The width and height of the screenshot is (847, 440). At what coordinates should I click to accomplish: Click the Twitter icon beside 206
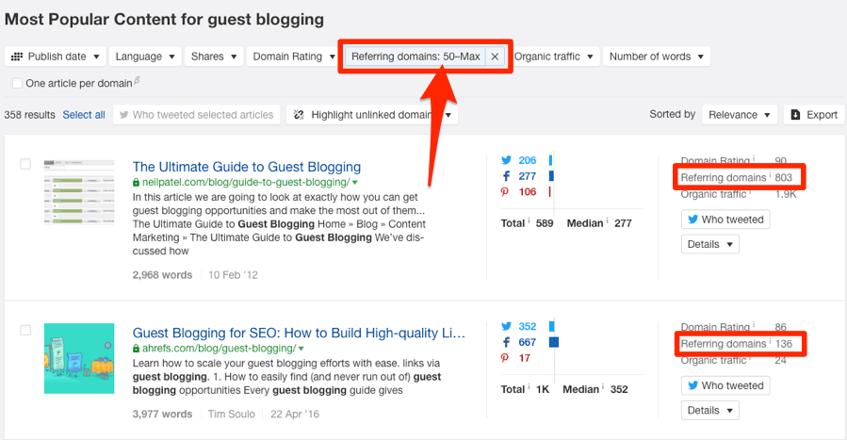point(506,160)
